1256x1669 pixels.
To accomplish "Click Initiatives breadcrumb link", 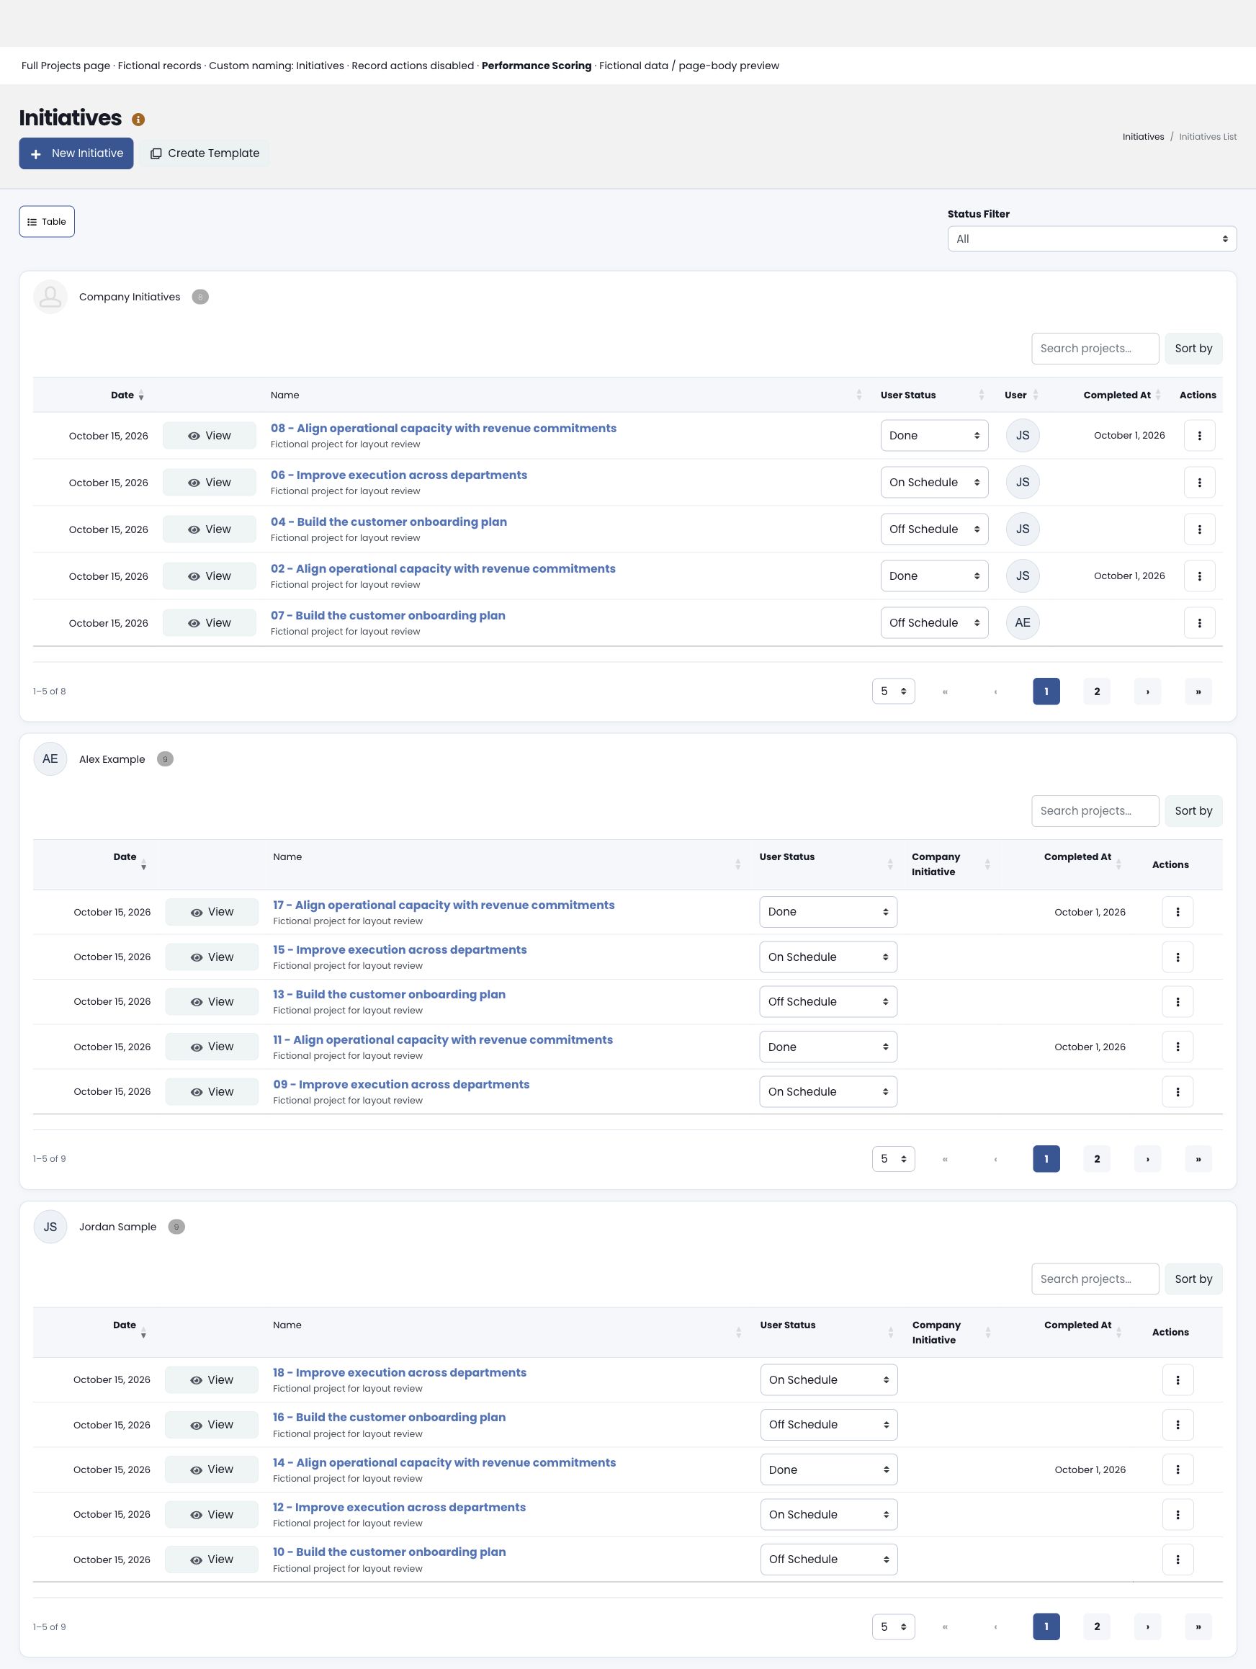I will click(x=1143, y=137).
